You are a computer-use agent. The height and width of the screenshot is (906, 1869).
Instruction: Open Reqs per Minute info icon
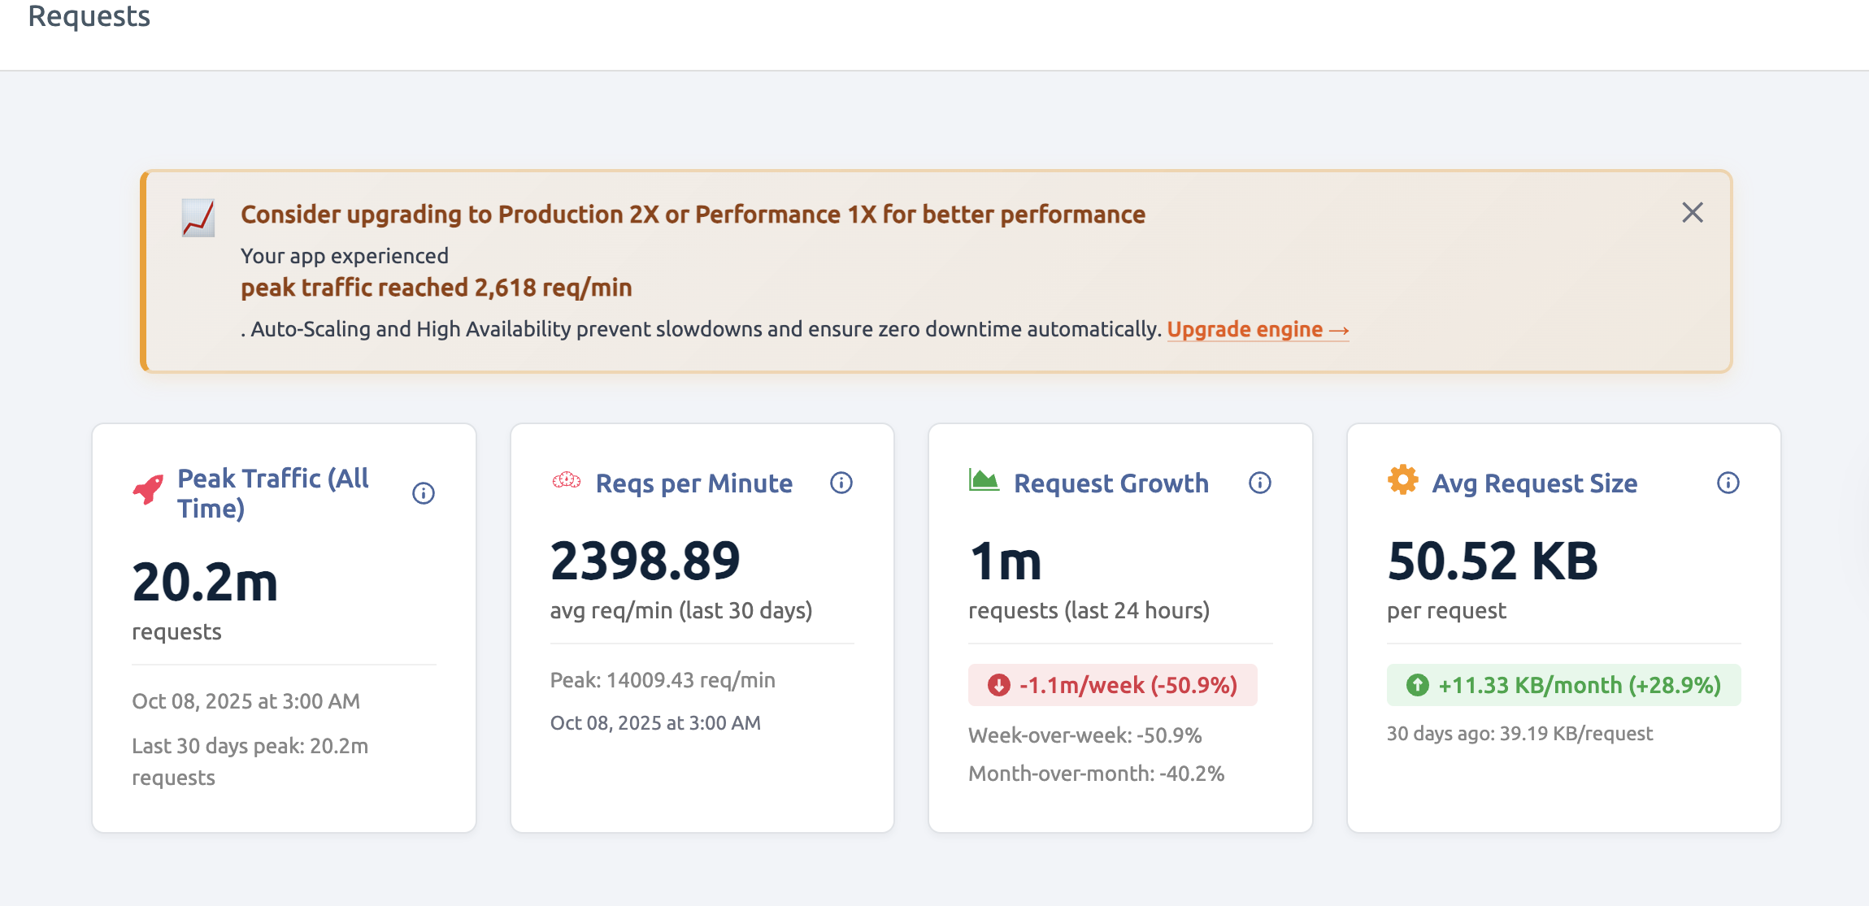[x=841, y=483]
